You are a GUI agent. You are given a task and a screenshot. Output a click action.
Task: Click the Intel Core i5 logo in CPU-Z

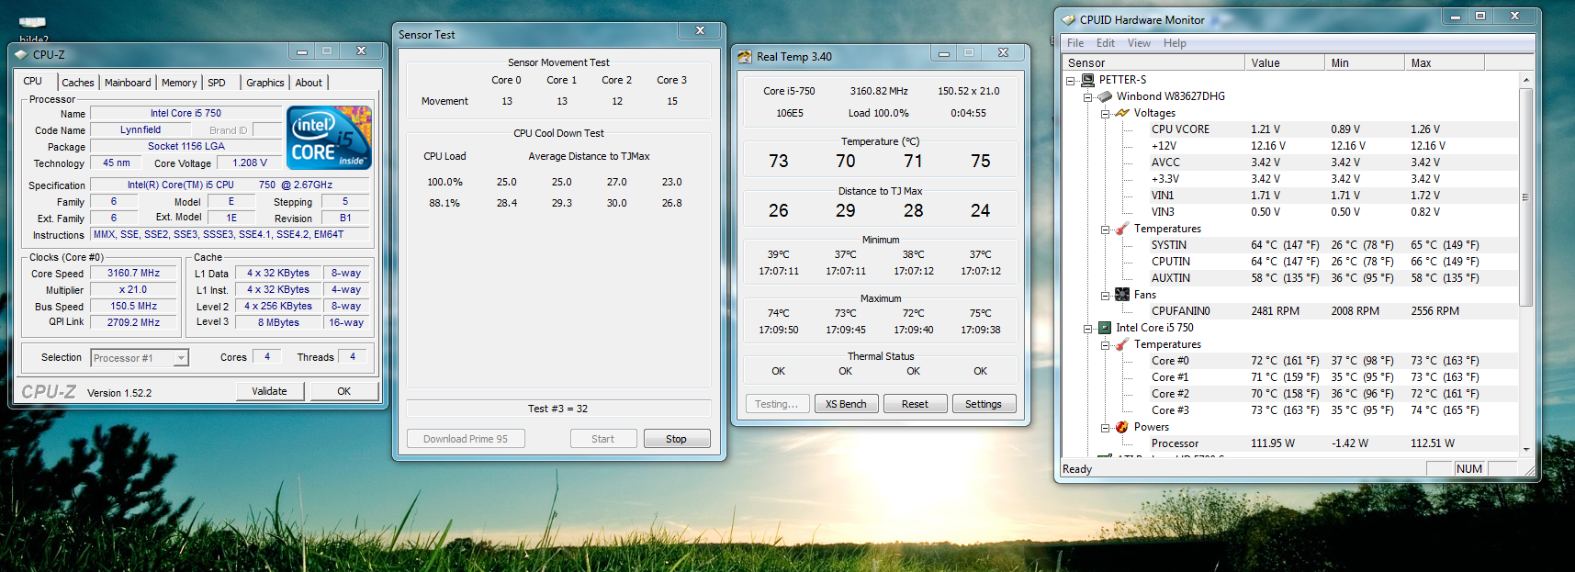coord(329,138)
